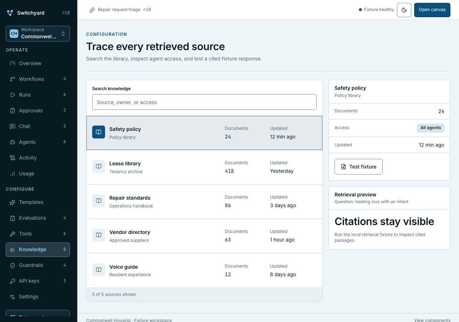The height and width of the screenshot is (322, 459).
Task: Select the Knowledge nav item
Action: pyautogui.click(x=38, y=249)
